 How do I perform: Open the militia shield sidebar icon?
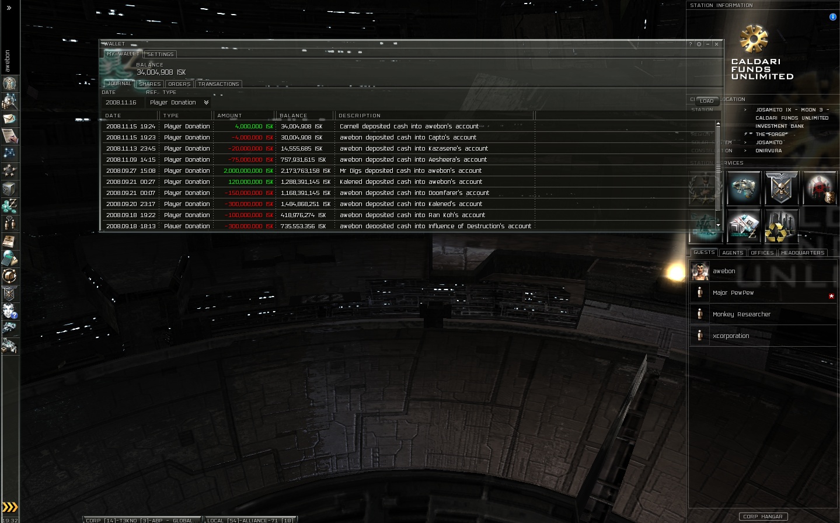coord(9,293)
